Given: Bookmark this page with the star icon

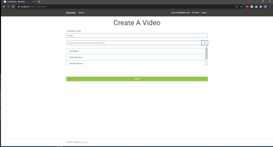Looking at the screenshot, I should click(x=241, y=7).
